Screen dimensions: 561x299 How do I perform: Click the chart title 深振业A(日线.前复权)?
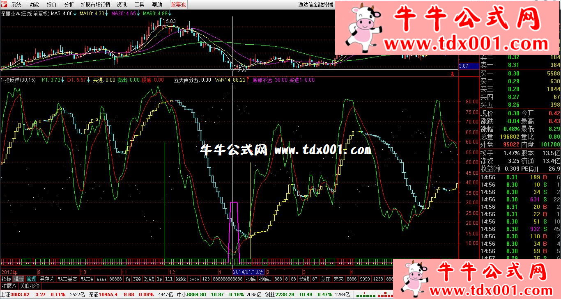coord(25,14)
